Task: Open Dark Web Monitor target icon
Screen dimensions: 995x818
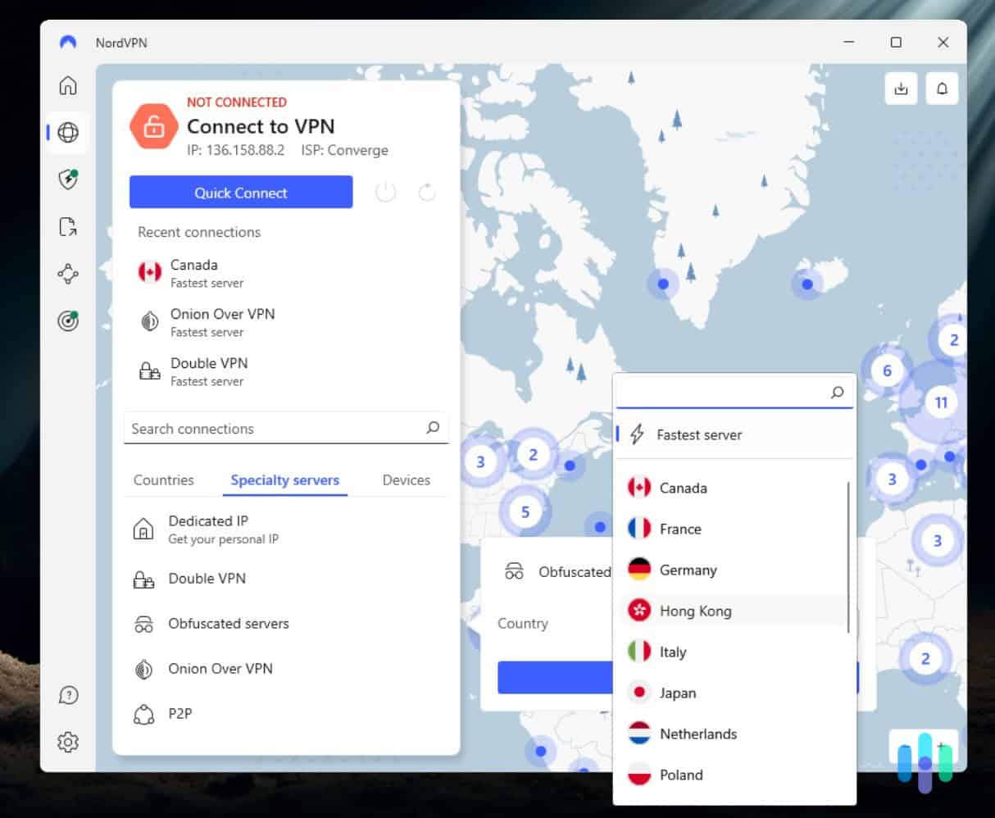Action: coord(68,321)
